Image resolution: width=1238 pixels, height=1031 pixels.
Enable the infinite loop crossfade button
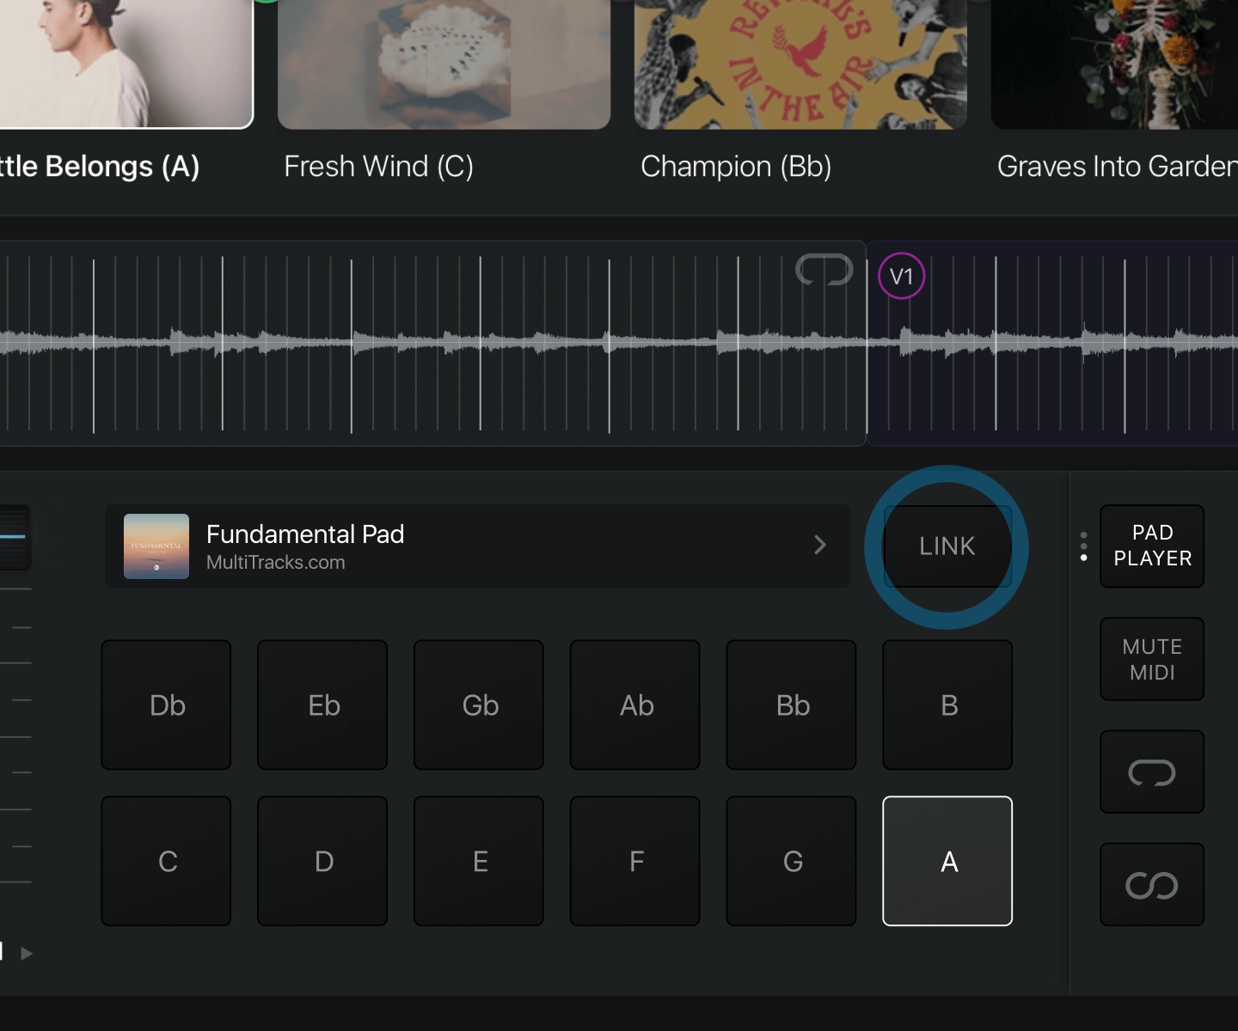point(1151,884)
